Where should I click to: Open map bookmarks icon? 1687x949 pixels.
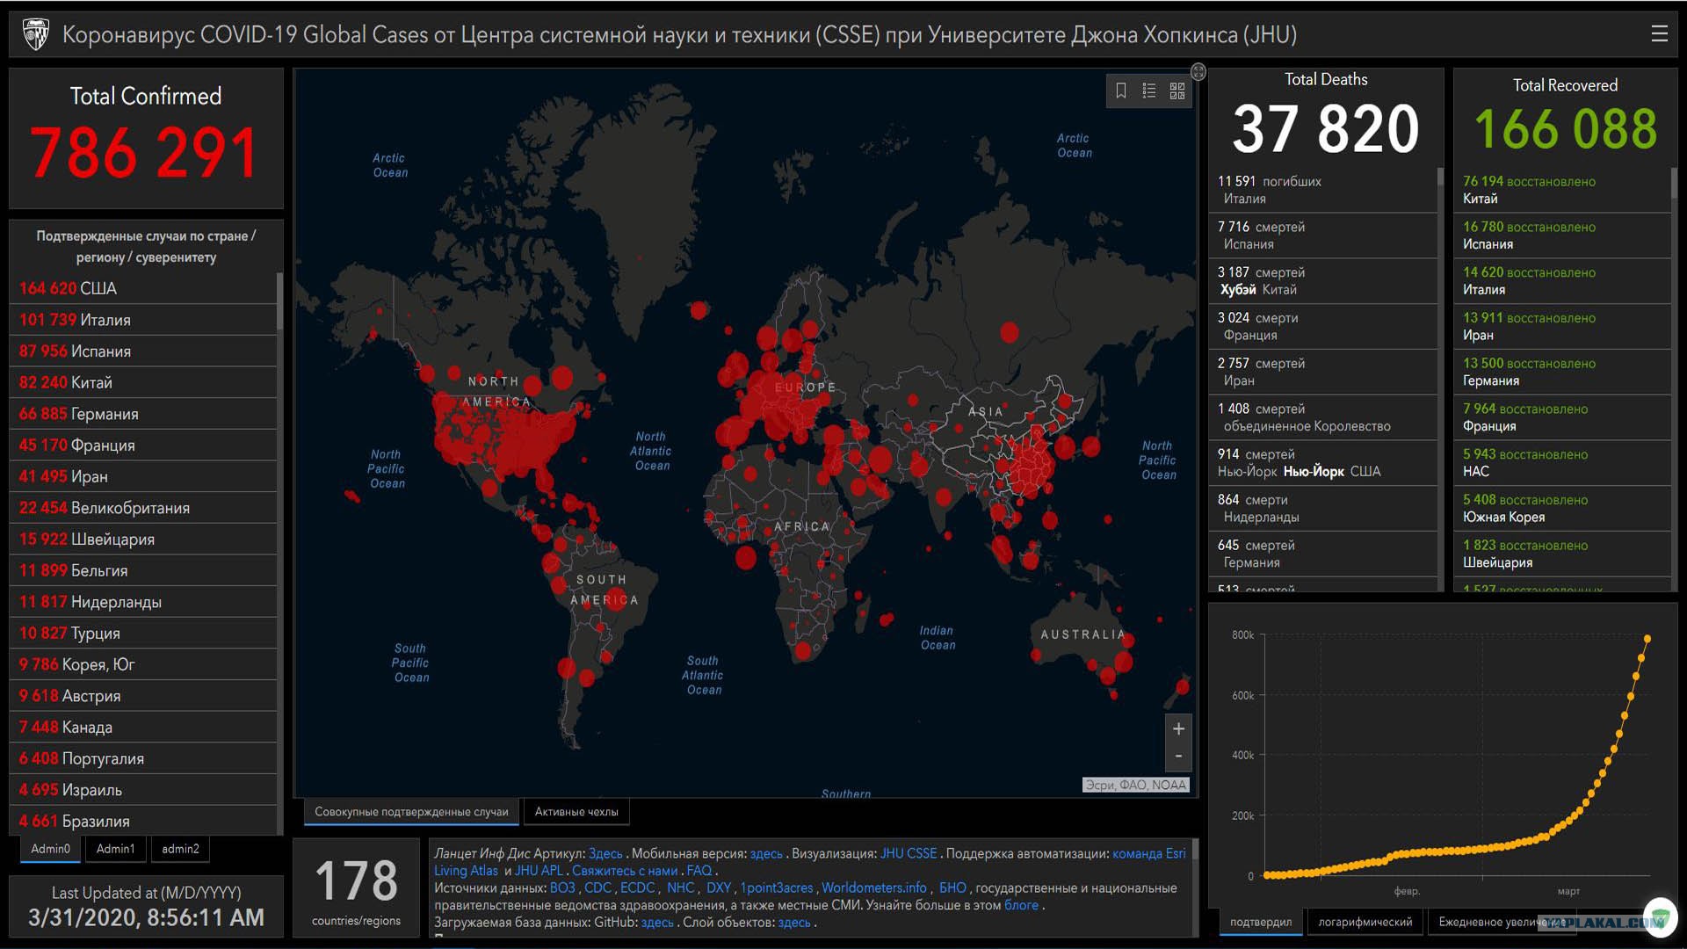pyautogui.click(x=1121, y=91)
